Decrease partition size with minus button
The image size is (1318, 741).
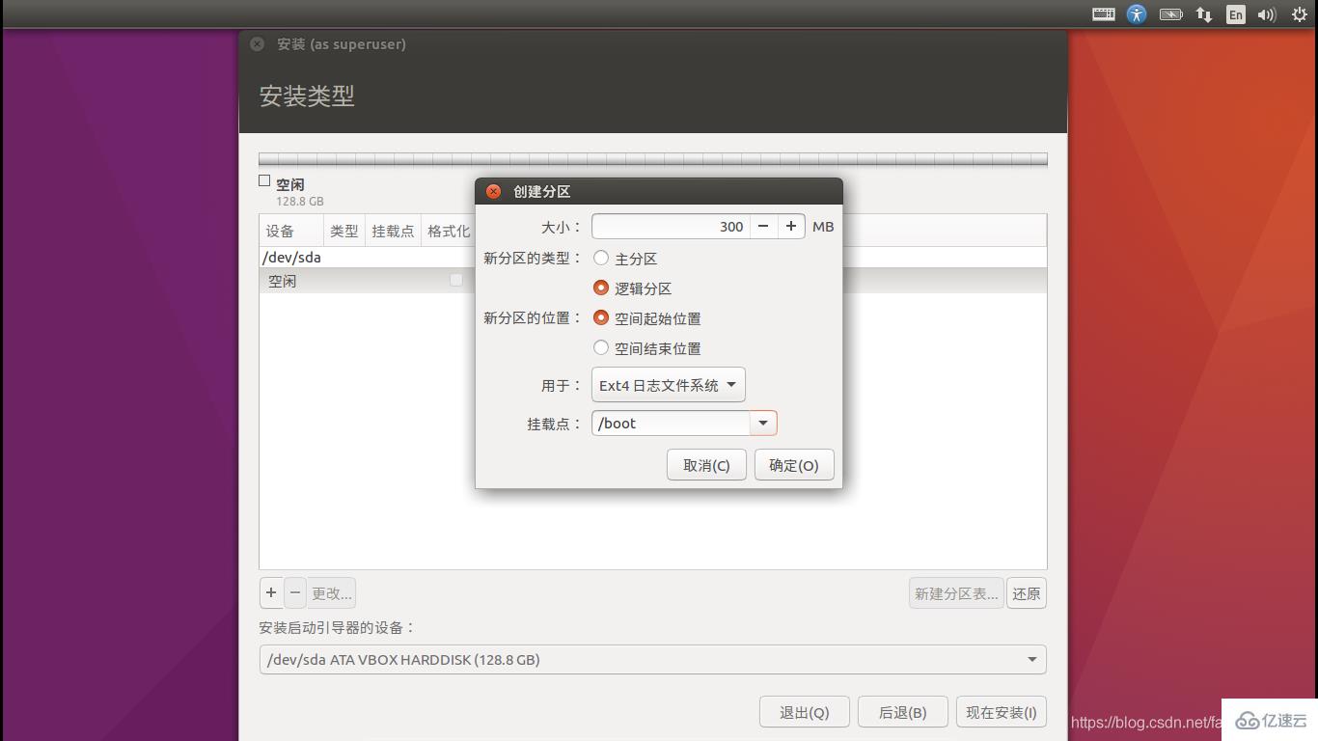point(763,226)
